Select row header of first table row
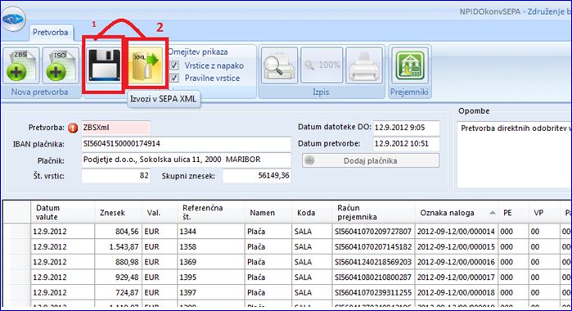The width and height of the screenshot is (572, 311). tap(17, 232)
